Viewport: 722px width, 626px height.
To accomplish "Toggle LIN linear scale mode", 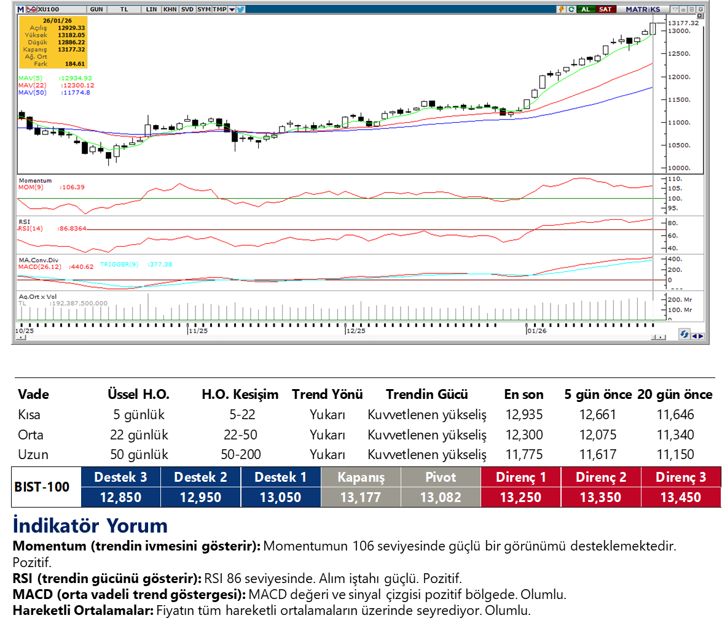I will 151,9.
